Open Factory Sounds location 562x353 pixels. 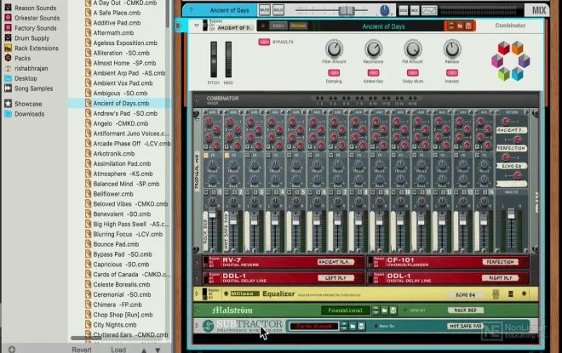click(31, 27)
